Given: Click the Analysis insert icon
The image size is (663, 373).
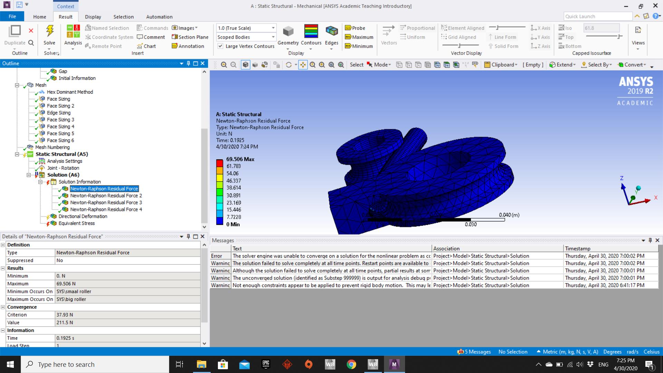Looking at the screenshot, I should click(x=73, y=31).
